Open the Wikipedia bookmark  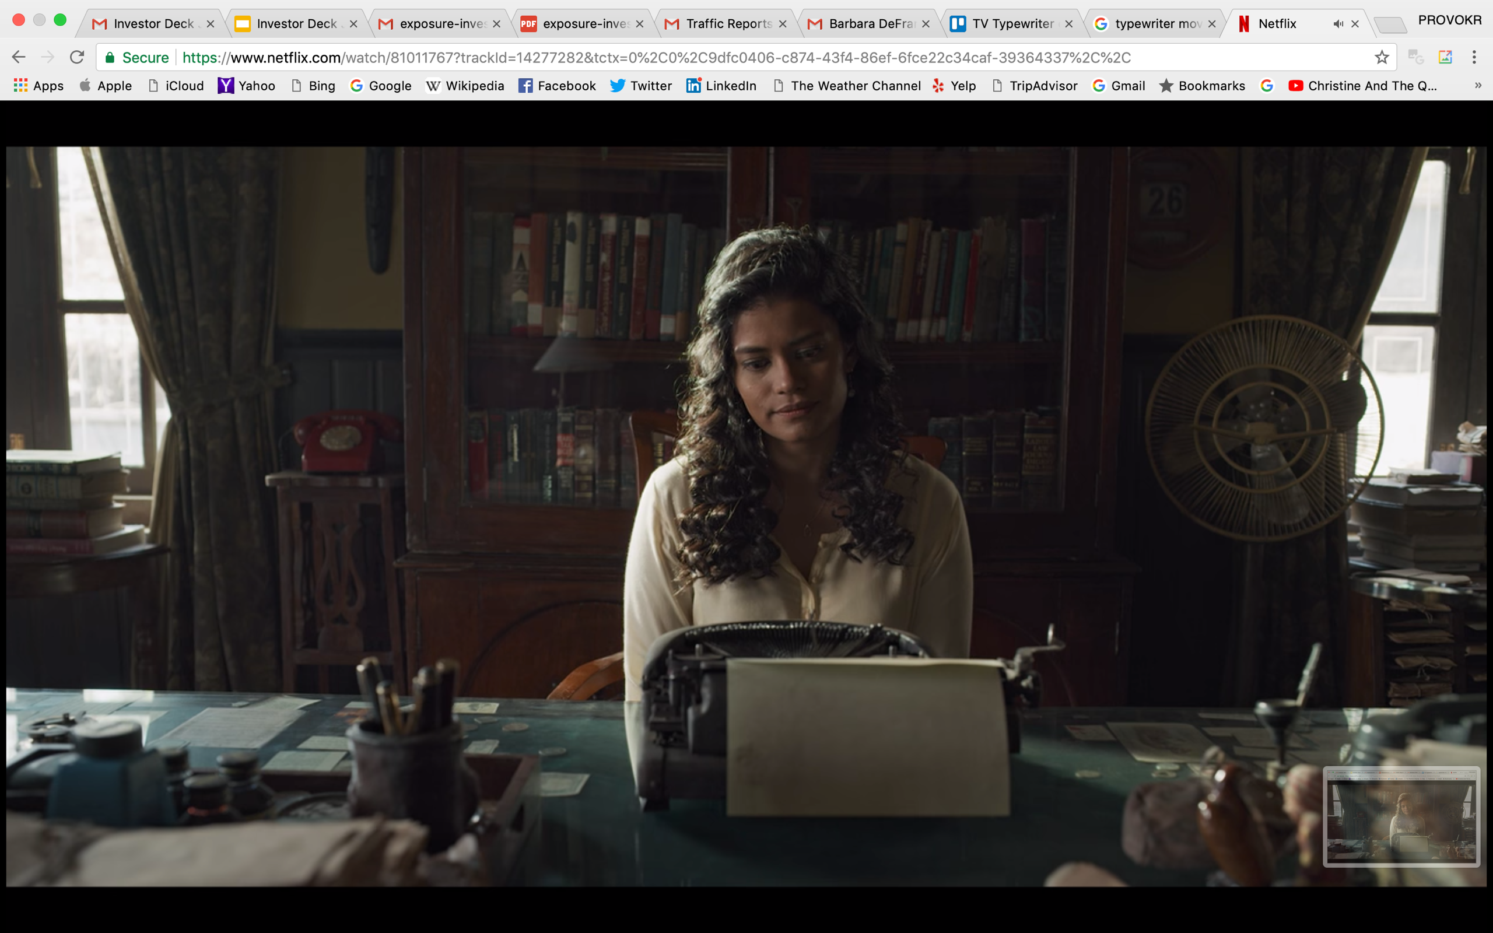click(x=465, y=86)
